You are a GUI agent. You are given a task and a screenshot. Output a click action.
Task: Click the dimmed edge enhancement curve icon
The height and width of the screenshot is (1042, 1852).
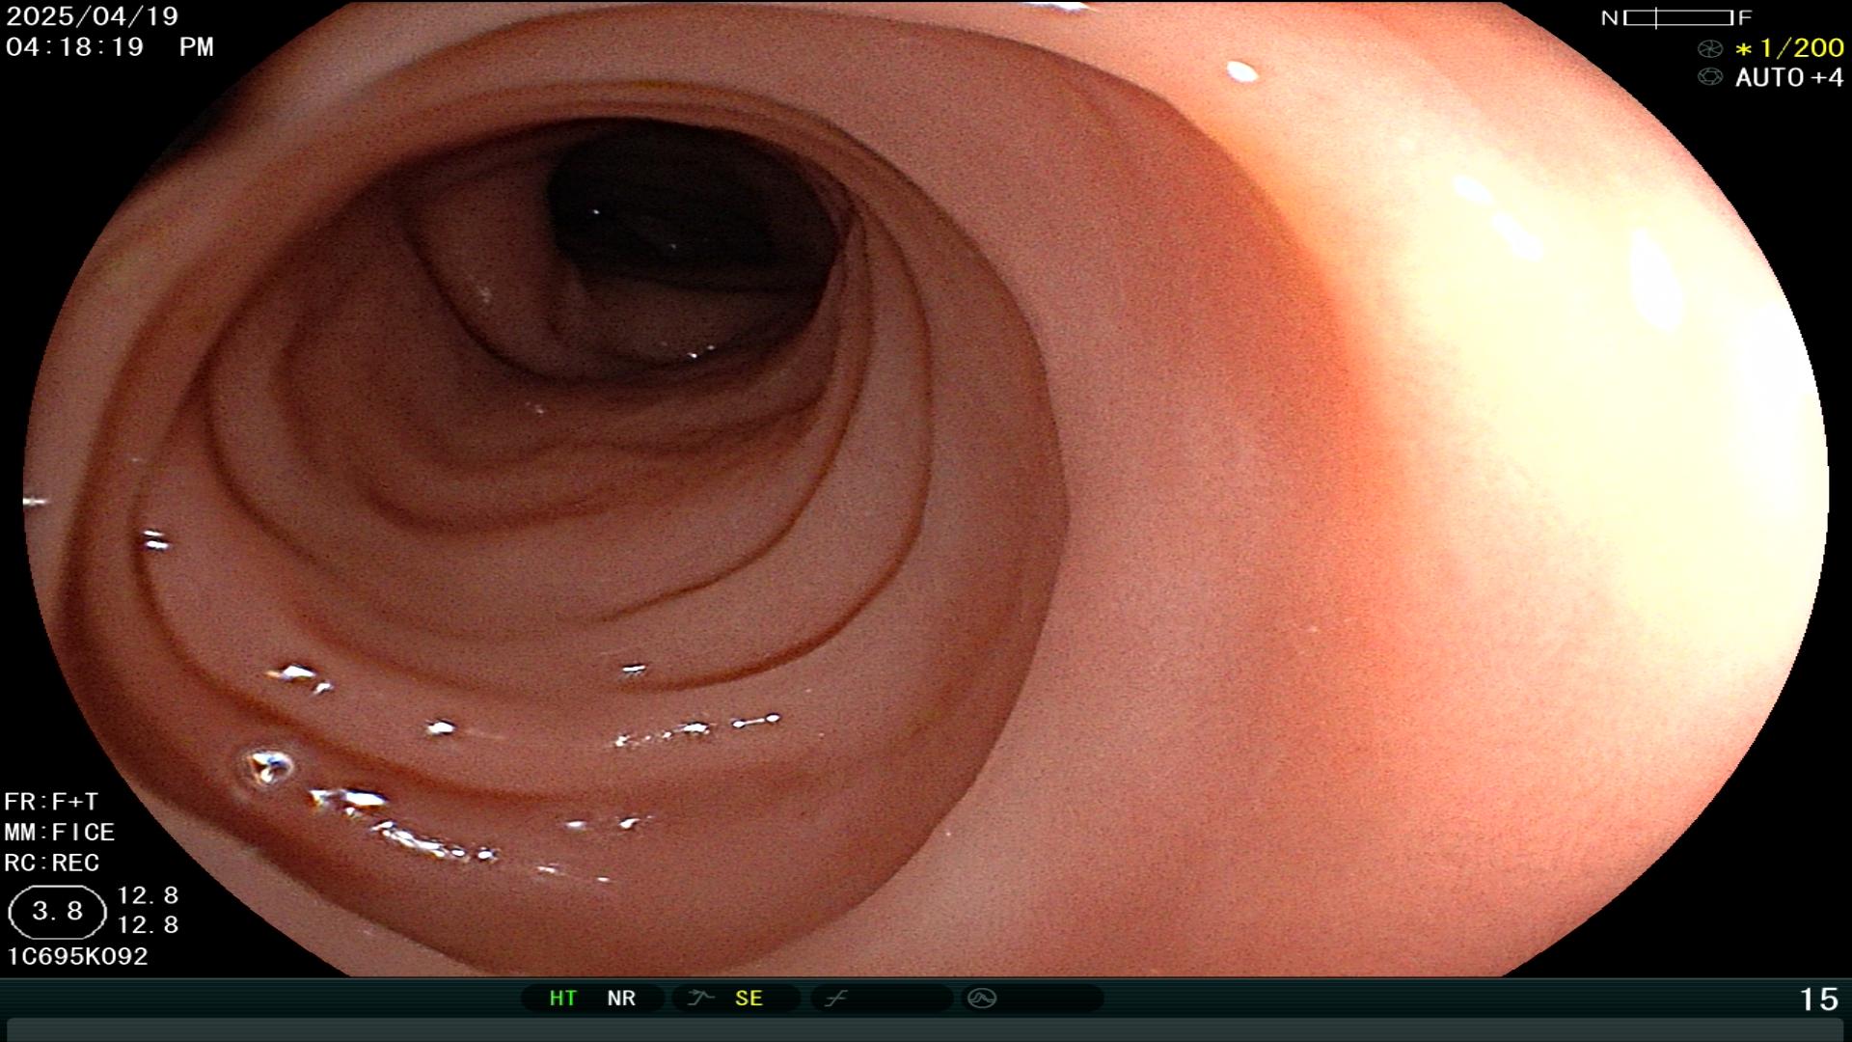pyautogui.click(x=835, y=998)
